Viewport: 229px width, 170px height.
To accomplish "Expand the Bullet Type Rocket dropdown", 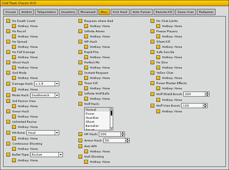I will point(61,155).
